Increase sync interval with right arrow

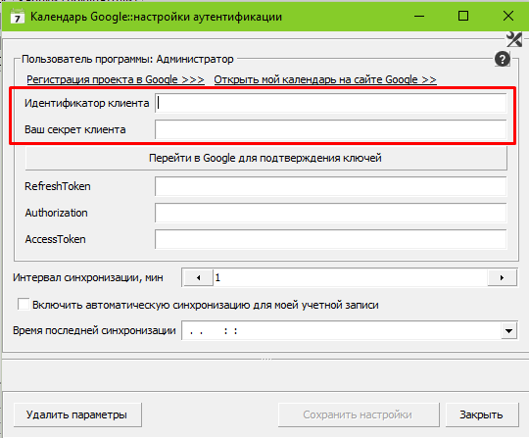click(x=502, y=277)
